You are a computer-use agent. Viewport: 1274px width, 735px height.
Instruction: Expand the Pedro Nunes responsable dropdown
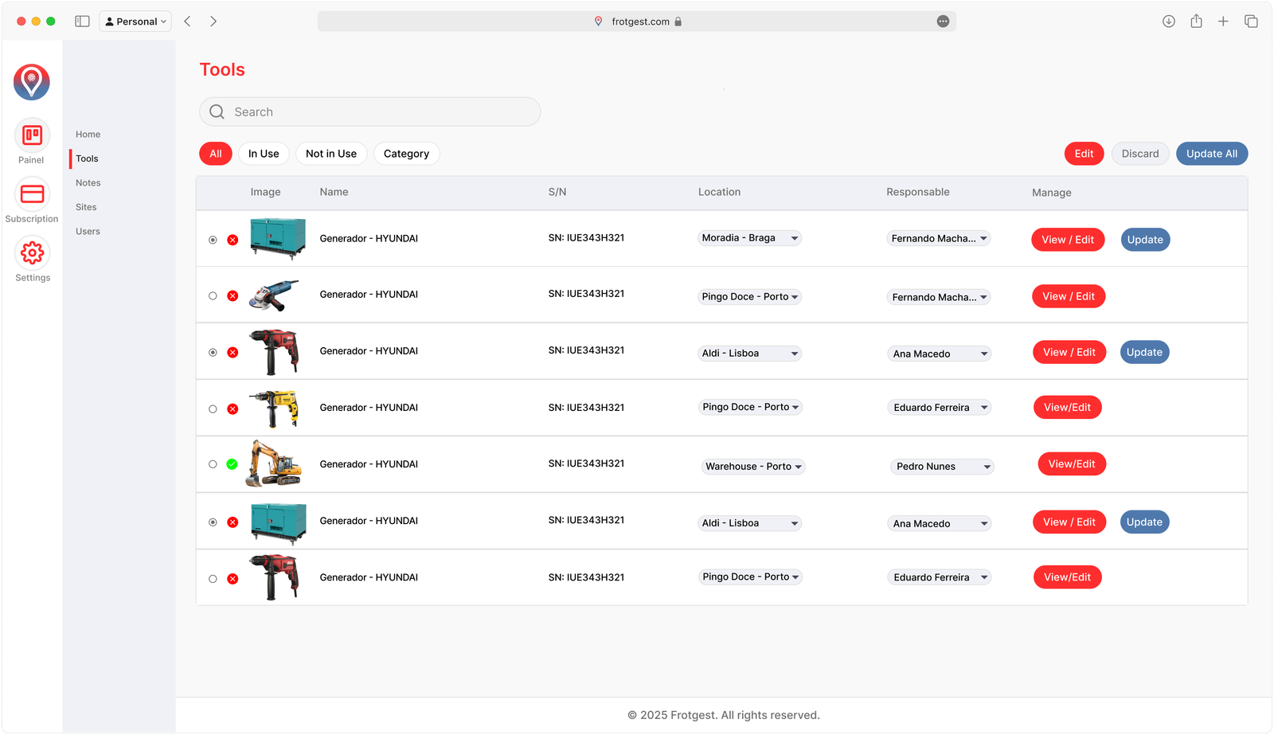(x=942, y=467)
